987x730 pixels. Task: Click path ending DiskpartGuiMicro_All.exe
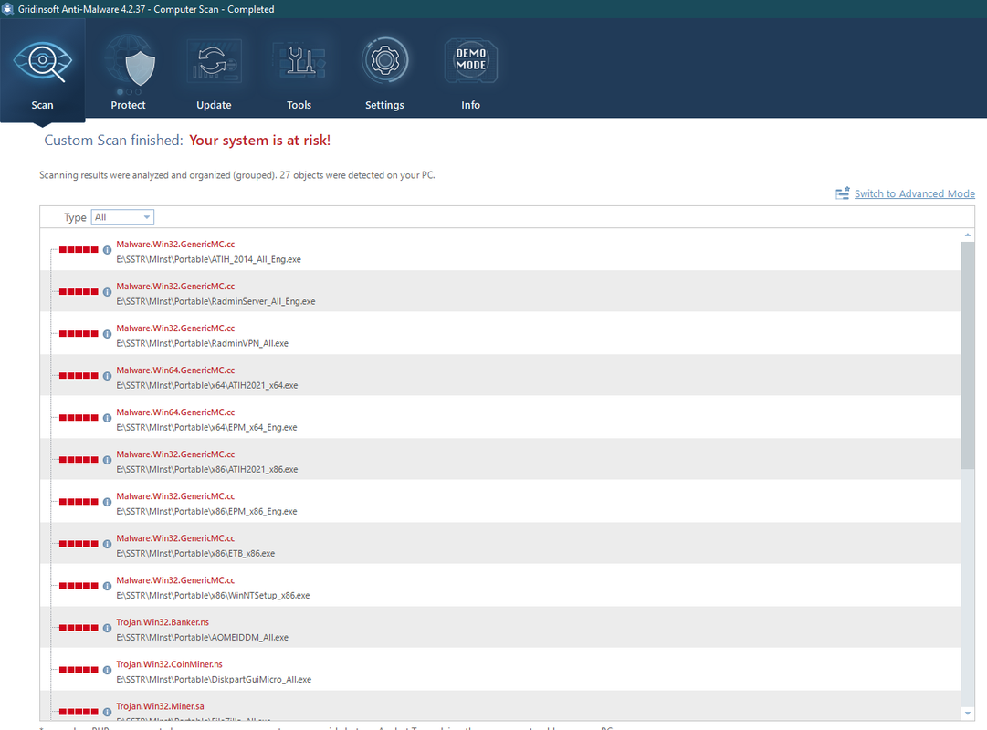(x=214, y=680)
